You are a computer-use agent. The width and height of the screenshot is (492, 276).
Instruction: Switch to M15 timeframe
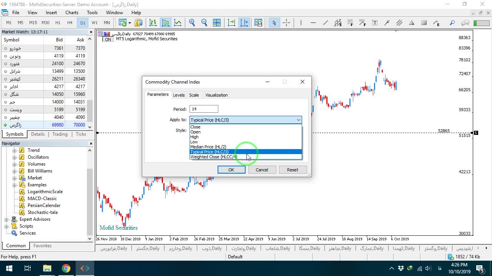(x=33, y=23)
